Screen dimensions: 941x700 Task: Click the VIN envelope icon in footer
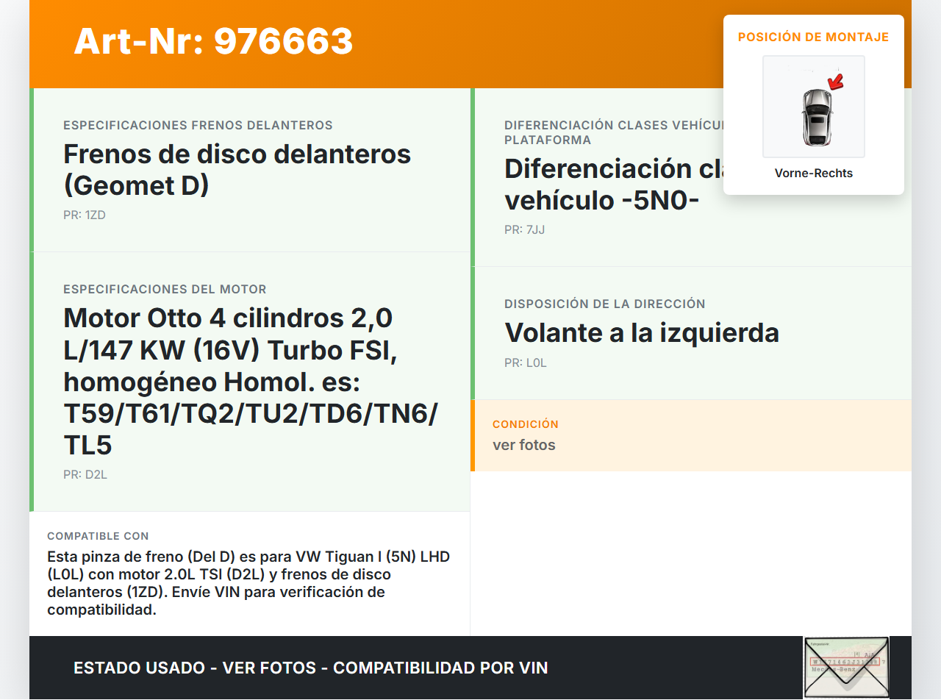[846, 667]
